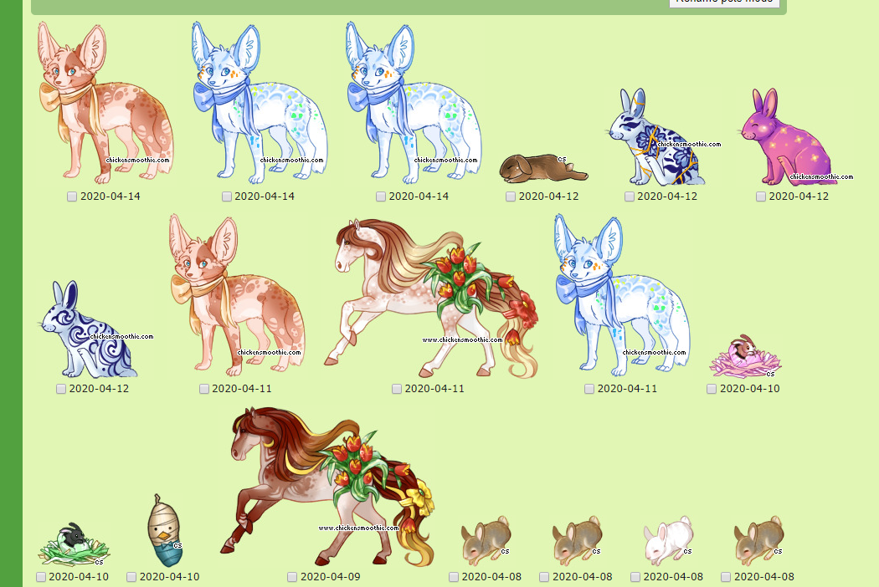
Task: Select the magenta starry rabbit pet
Action: coord(790,136)
